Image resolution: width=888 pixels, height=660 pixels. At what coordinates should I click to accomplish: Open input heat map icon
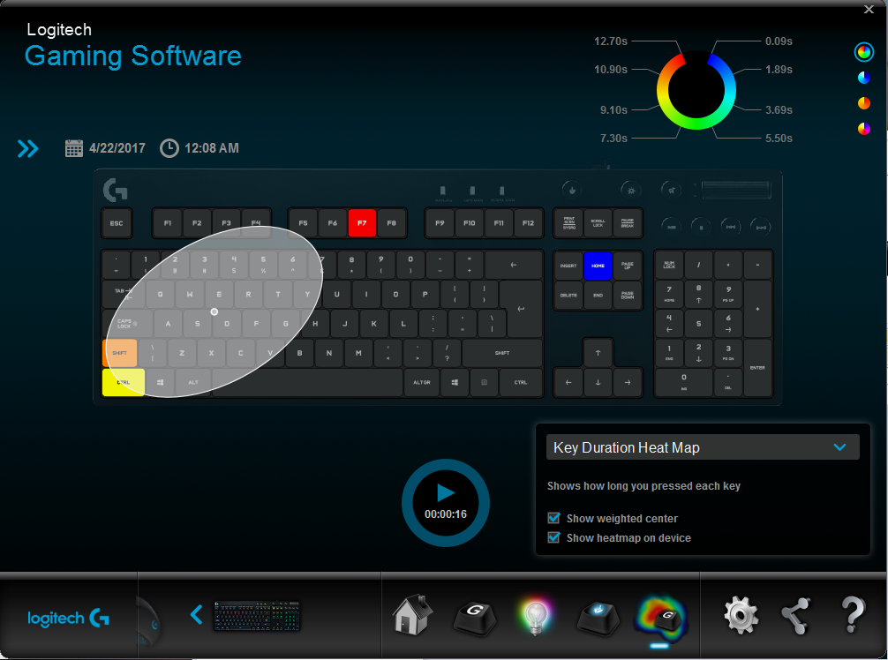[x=659, y=617]
